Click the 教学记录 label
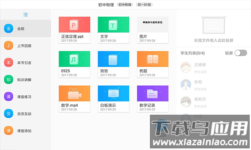Screen dimensions: 251x150 tap(147, 105)
